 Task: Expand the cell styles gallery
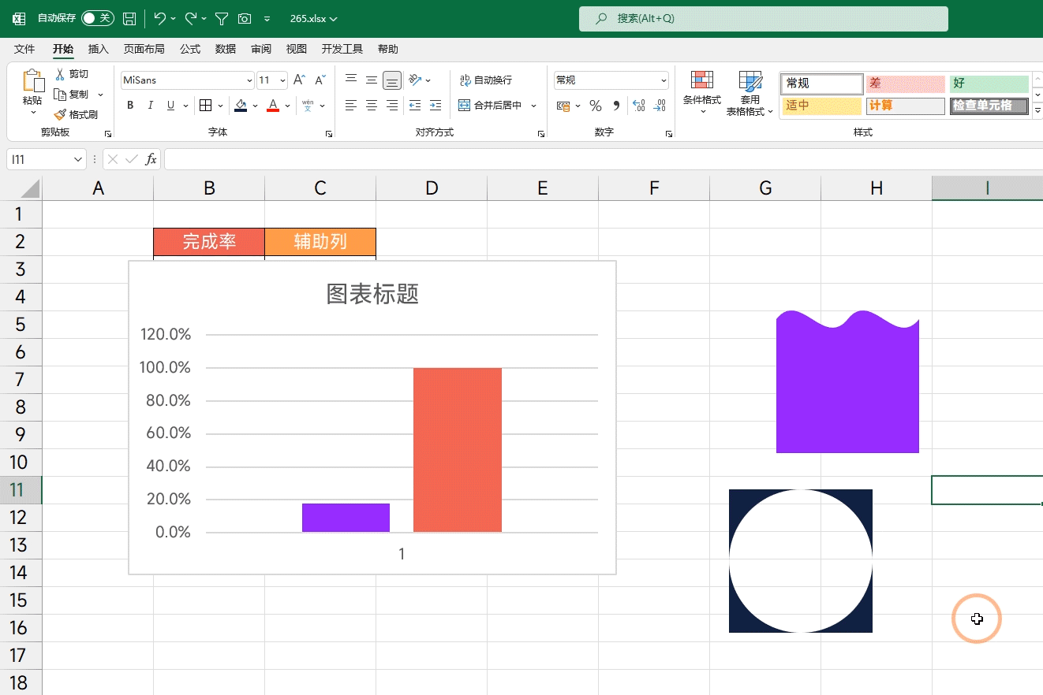[1037, 111]
